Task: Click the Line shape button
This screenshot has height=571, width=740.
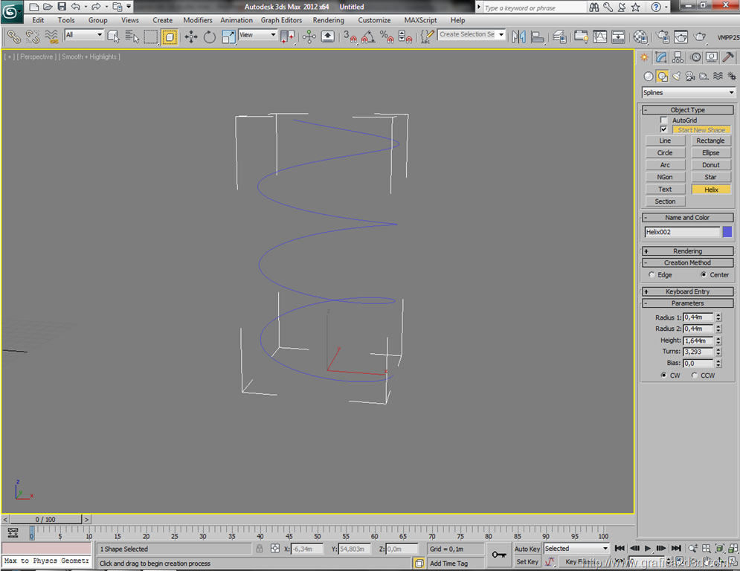Action: pyautogui.click(x=665, y=141)
